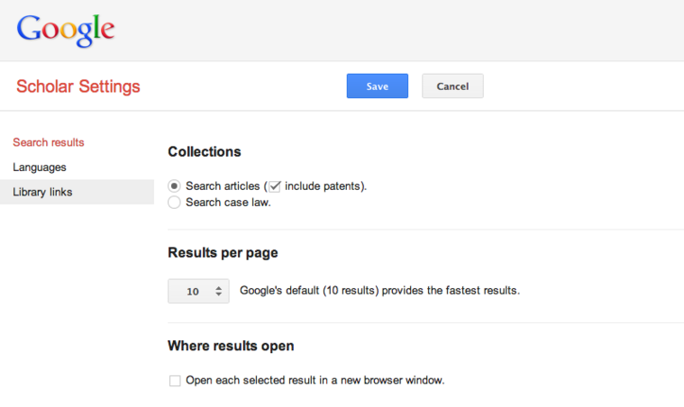Click the 'Open each selected result' label text
This screenshot has height=407, width=684.
pos(315,381)
